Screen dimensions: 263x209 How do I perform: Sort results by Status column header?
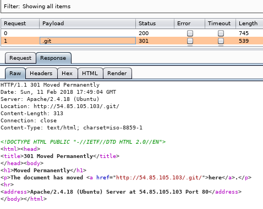[155, 24]
